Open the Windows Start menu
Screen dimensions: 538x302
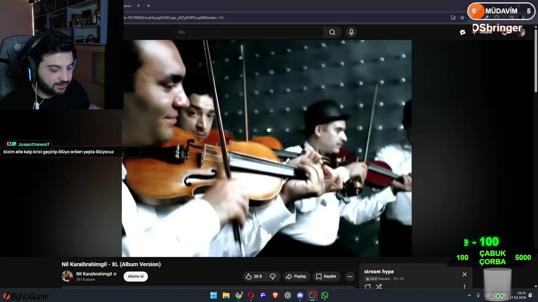point(214,295)
